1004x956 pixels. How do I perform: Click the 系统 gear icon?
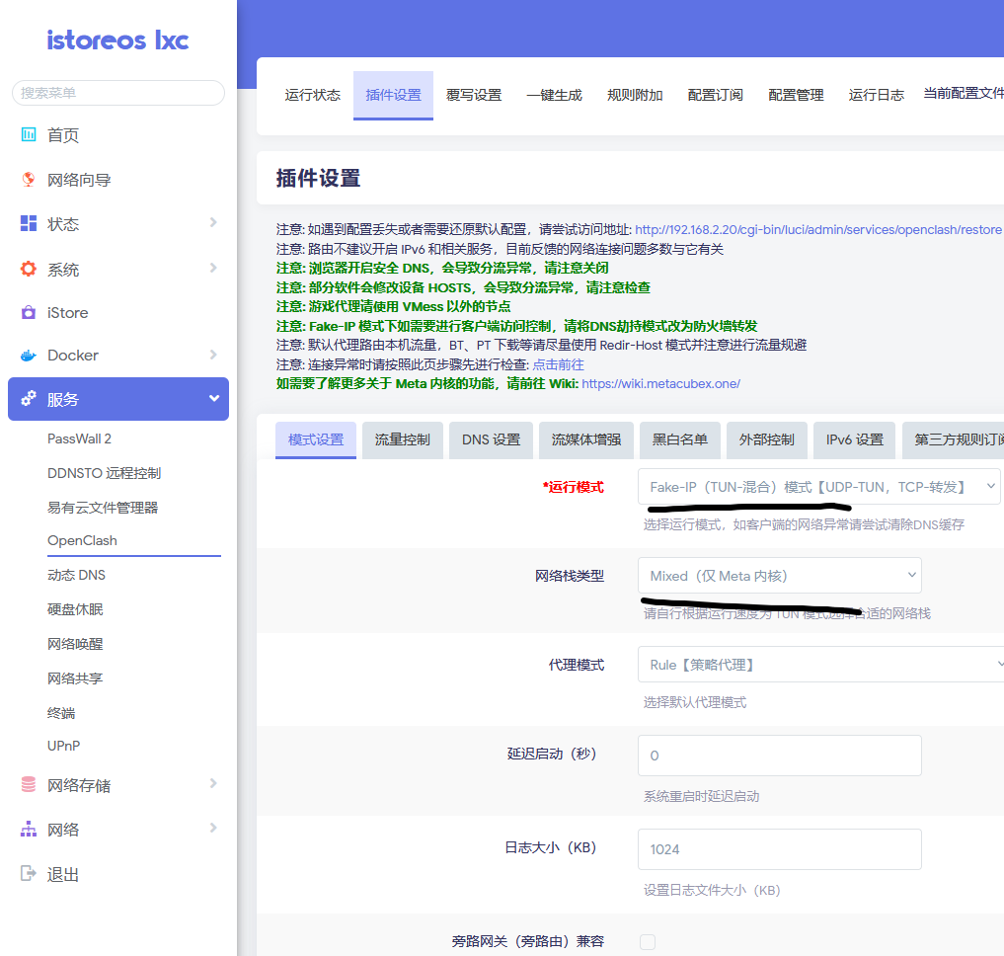coord(29,269)
